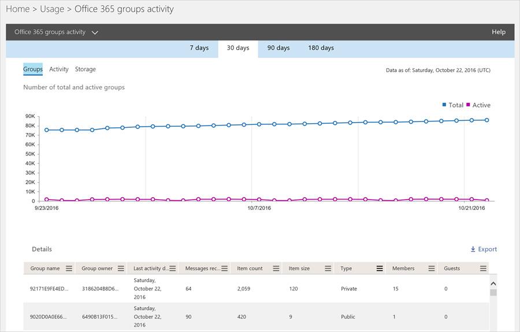Toggle the Active legend magenta swatch
This screenshot has width=520, height=332.
[468, 105]
